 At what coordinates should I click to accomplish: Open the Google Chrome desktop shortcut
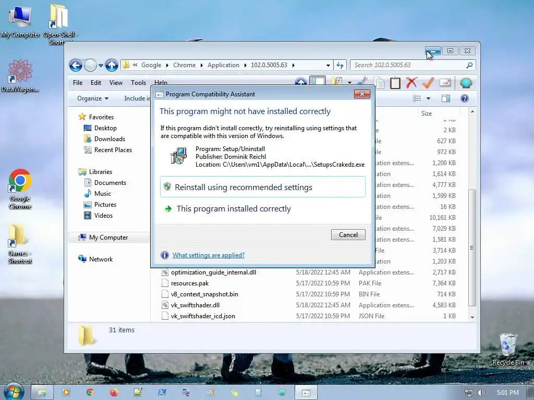click(20, 189)
